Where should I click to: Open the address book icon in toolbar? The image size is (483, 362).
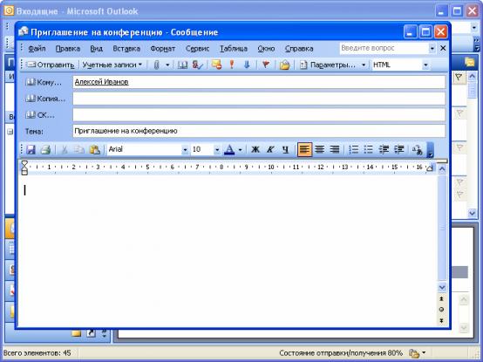coord(183,65)
